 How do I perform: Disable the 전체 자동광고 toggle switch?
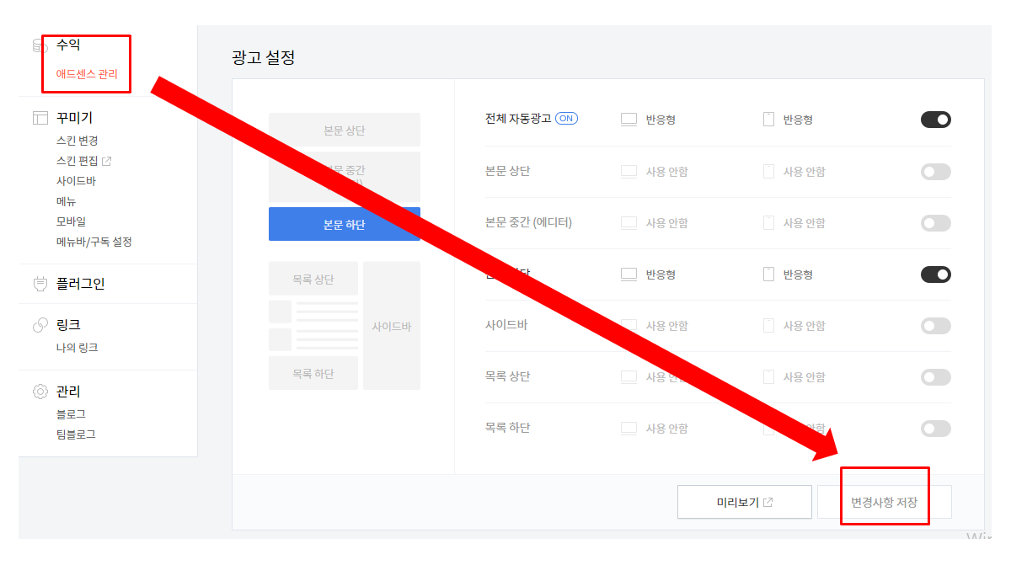click(935, 119)
